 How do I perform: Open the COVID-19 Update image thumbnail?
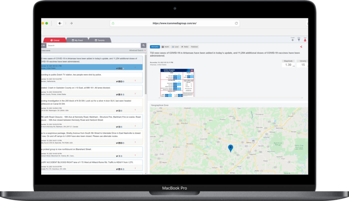(177, 82)
